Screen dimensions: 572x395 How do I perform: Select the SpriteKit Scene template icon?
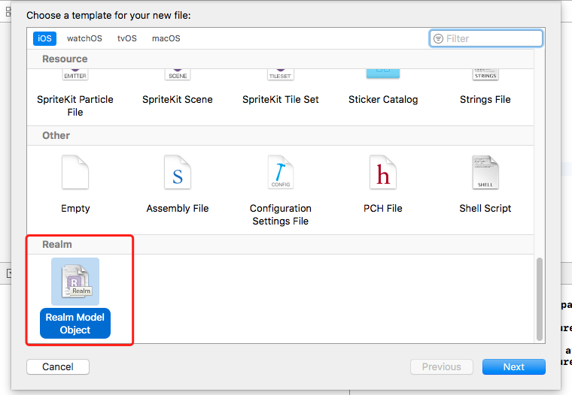point(178,74)
